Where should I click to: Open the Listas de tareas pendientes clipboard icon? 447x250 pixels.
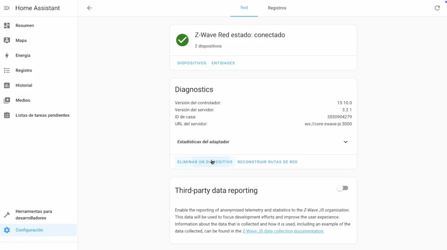click(x=7, y=115)
